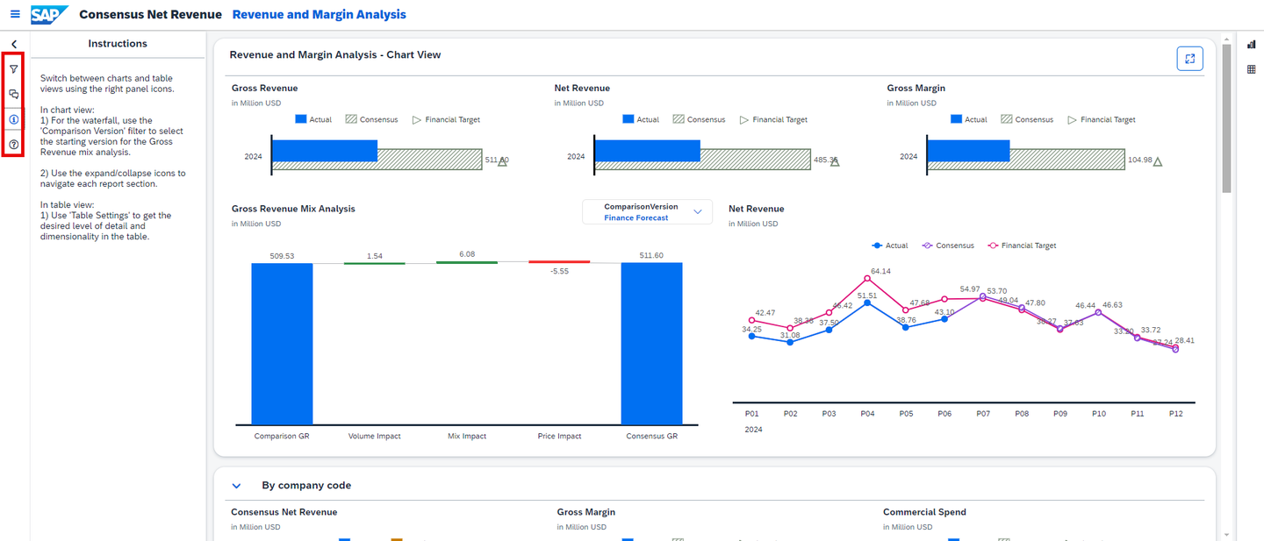The height and width of the screenshot is (541, 1264).
Task: Select the Volume Impact green bar
Action: click(374, 263)
